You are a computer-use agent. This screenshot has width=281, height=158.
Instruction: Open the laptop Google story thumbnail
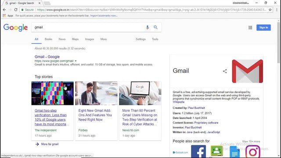tap(140, 93)
